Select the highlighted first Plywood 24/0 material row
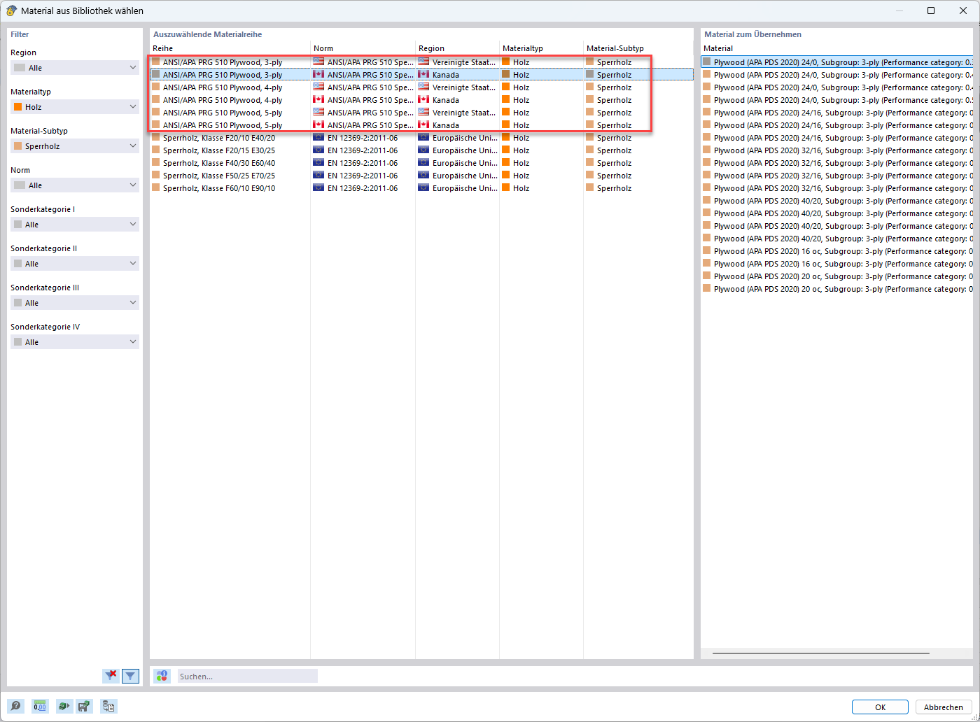Viewport: 980px width, 722px height. [836, 62]
